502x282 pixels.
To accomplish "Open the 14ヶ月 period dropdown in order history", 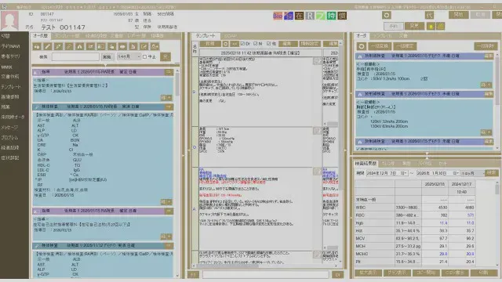I will point(129,57).
